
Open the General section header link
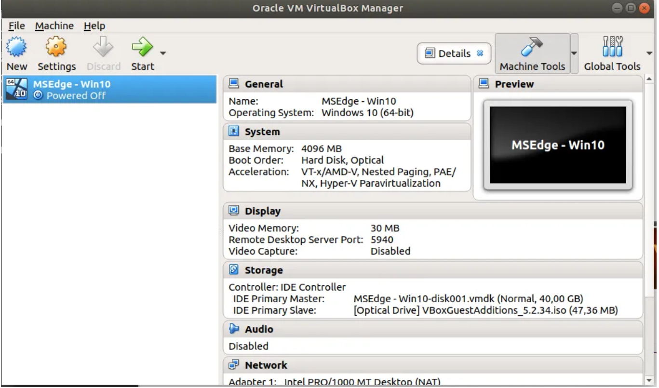click(264, 84)
